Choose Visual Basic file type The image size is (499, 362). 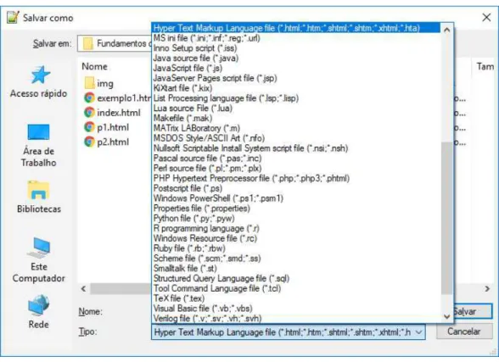click(296, 309)
